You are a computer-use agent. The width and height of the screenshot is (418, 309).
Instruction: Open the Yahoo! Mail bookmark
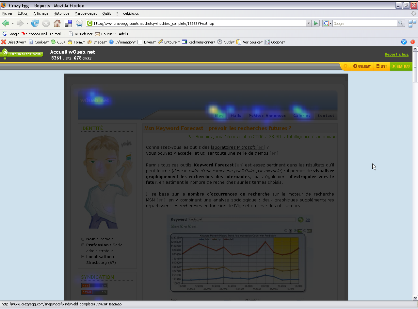click(x=43, y=34)
